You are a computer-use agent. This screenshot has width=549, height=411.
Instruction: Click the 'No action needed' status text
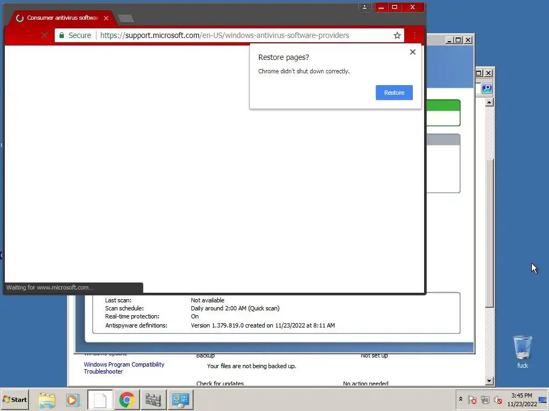coord(366,383)
